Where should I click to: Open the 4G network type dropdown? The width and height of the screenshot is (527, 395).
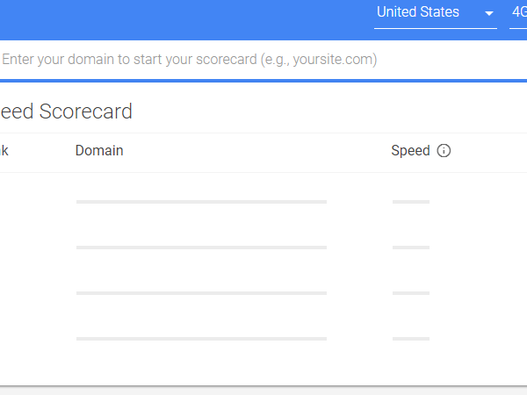coord(518,13)
